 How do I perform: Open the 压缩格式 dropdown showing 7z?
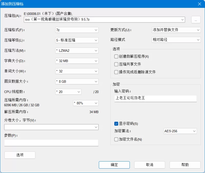tap(77, 30)
